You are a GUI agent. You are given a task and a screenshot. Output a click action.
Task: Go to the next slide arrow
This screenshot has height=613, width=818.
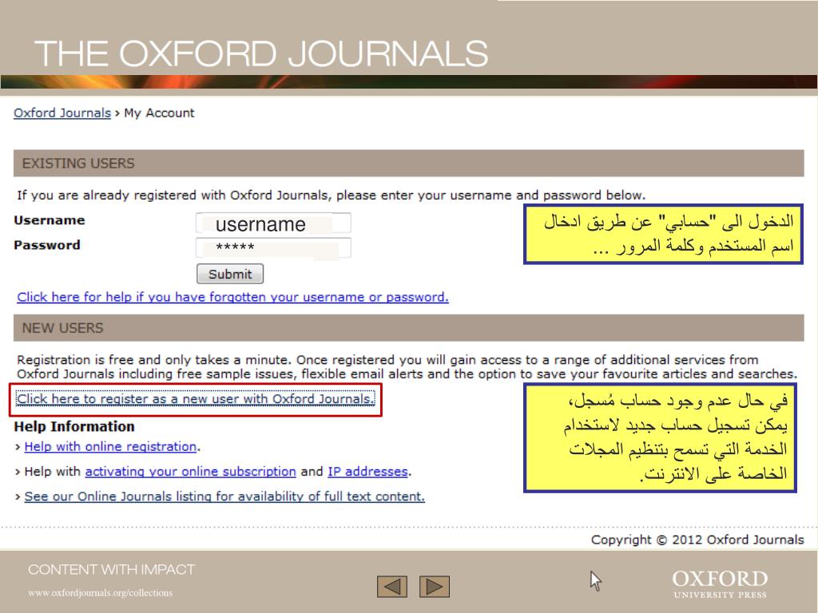[435, 587]
